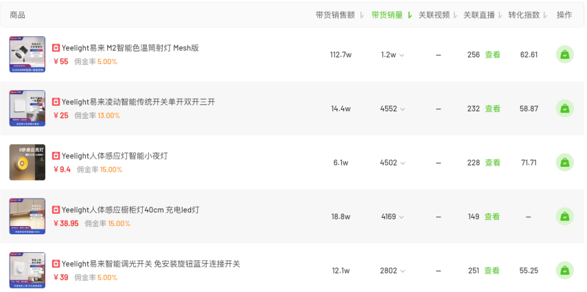
Task: Expand the 1.2w sales volume chevron
Action: 402,55
